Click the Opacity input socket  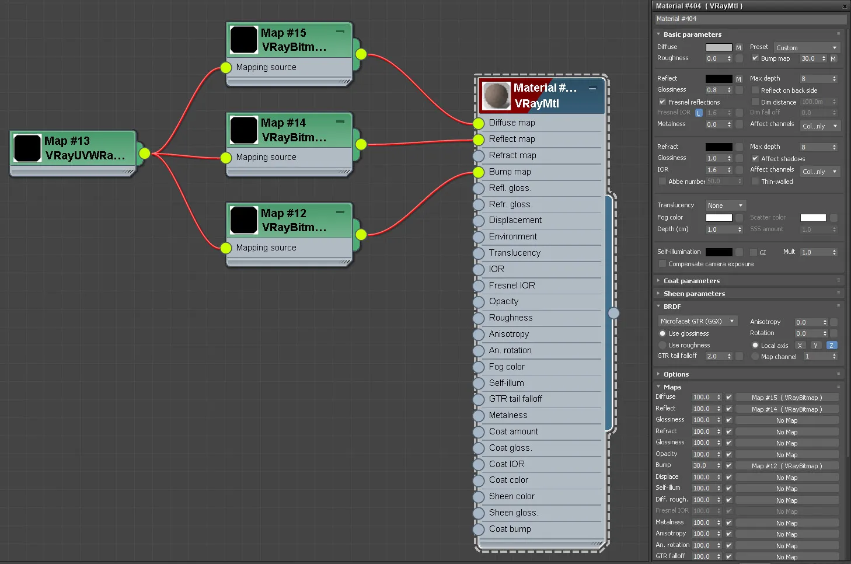(x=479, y=302)
